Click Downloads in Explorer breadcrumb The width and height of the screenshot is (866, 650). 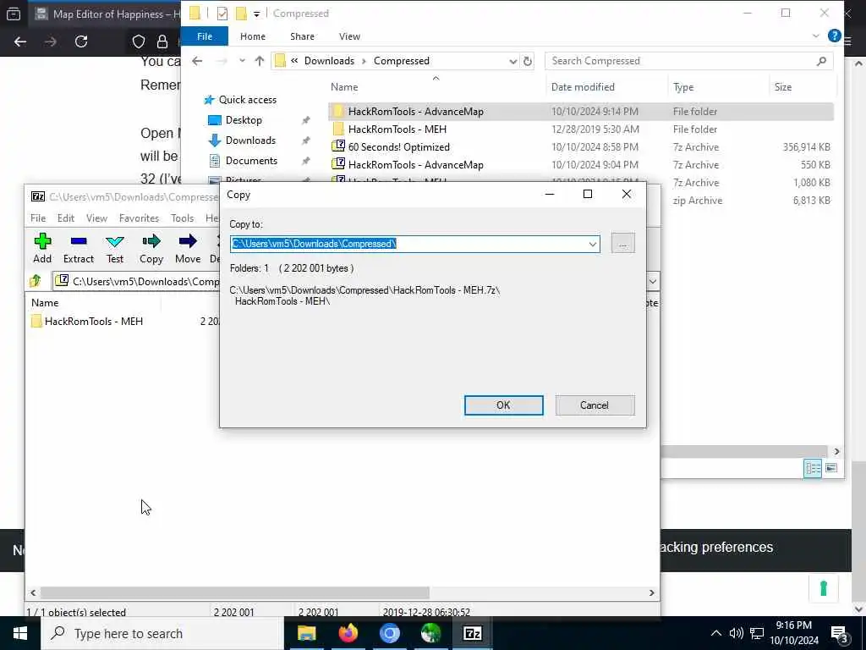click(329, 61)
